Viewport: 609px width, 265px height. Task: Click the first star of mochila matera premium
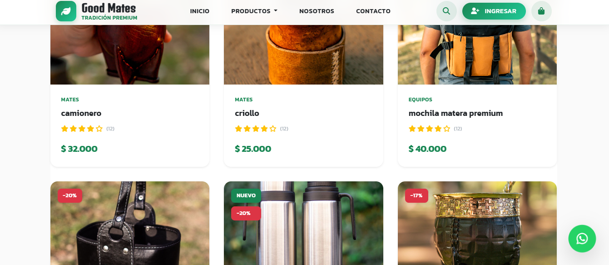coord(412,129)
